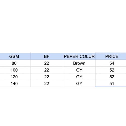Click the GSM cell with 120
Screen dimensions: 126x126
15,77
